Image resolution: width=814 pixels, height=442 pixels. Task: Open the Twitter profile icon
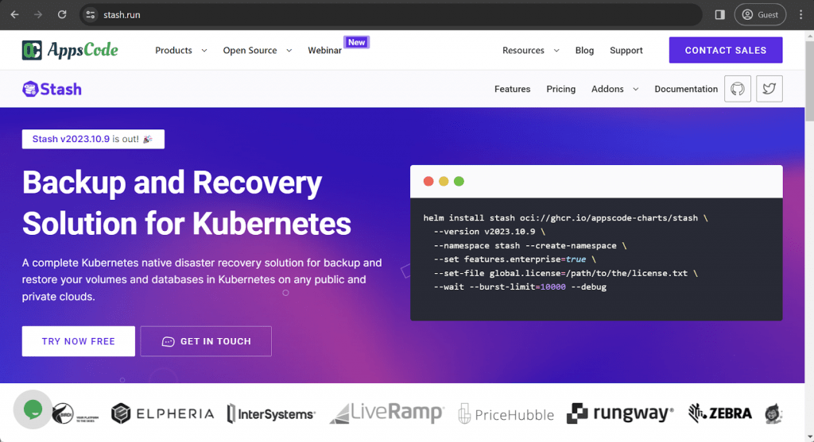(x=769, y=89)
